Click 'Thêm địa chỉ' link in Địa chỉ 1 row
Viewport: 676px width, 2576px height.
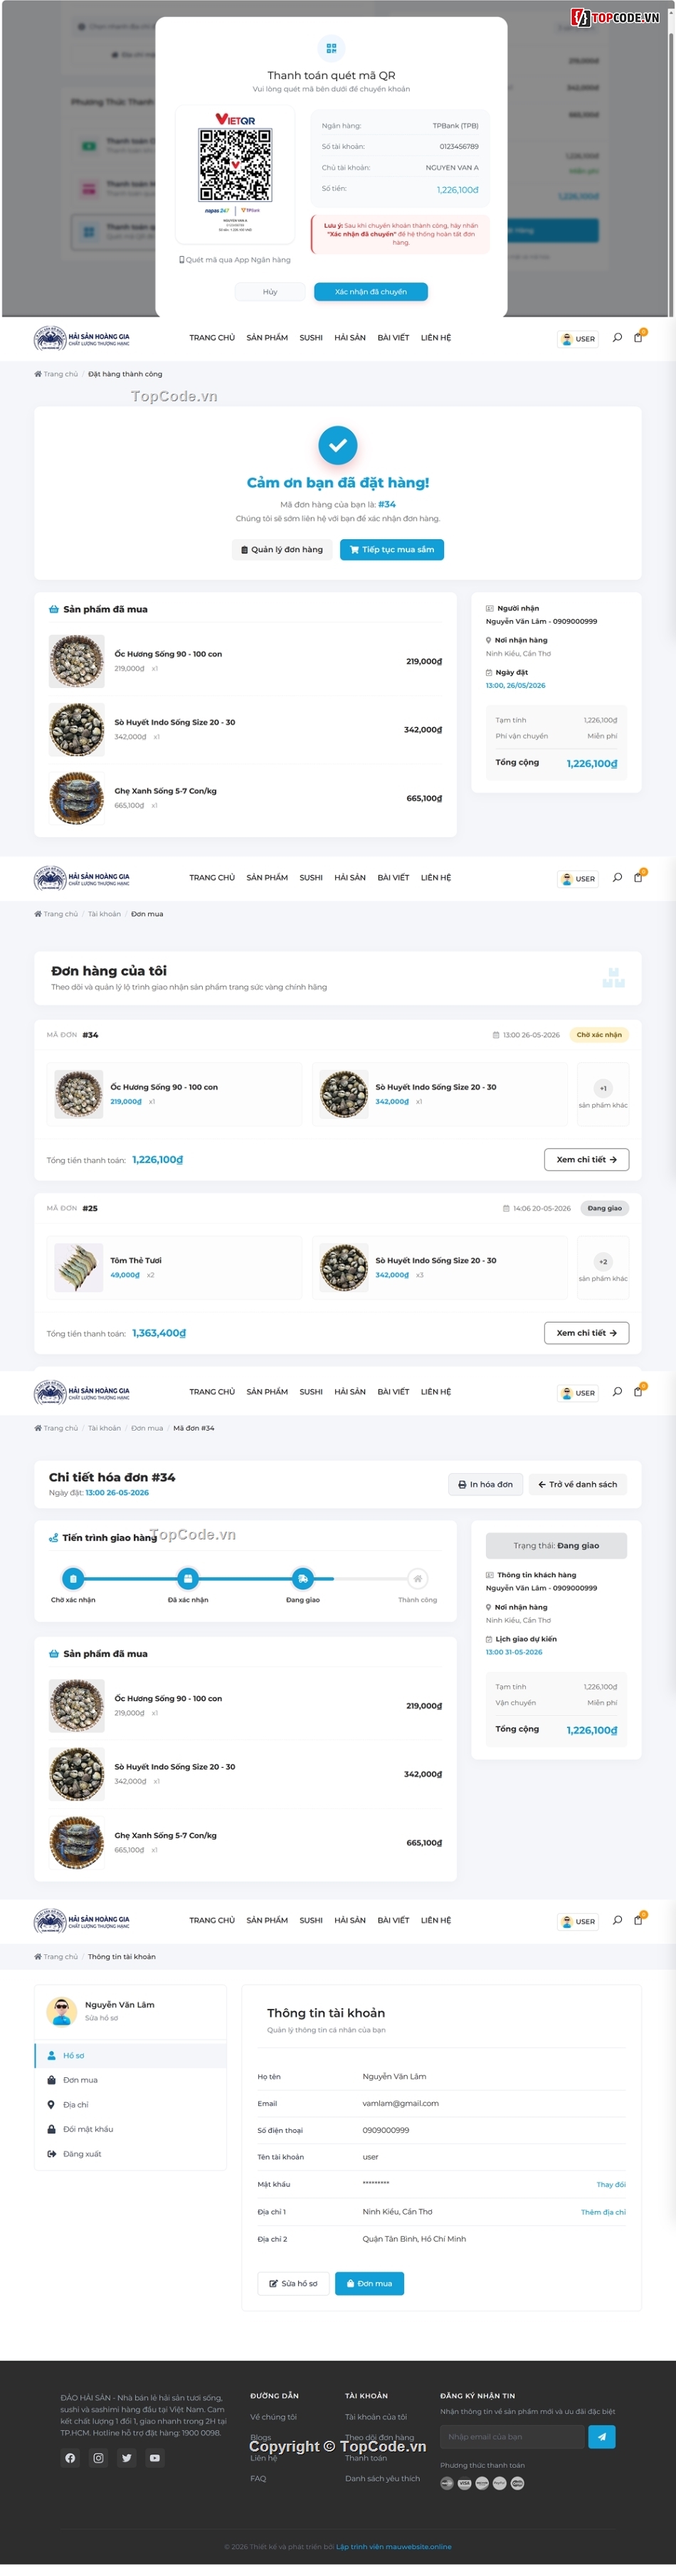(x=603, y=2212)
